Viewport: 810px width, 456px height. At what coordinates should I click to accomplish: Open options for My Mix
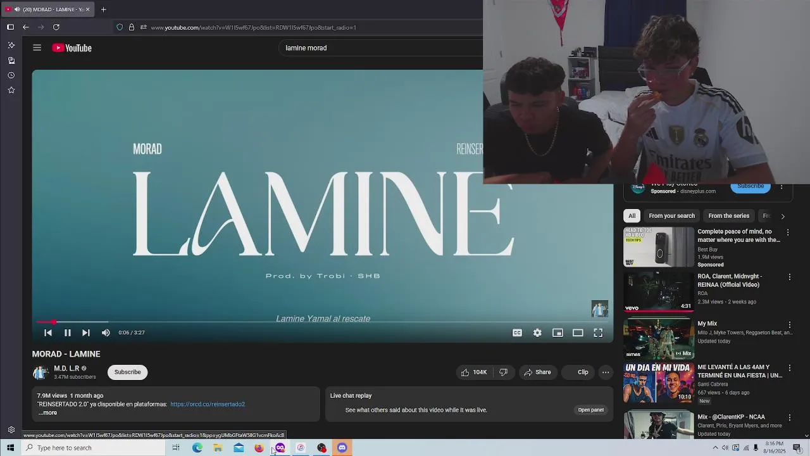(x=789, y=324)
